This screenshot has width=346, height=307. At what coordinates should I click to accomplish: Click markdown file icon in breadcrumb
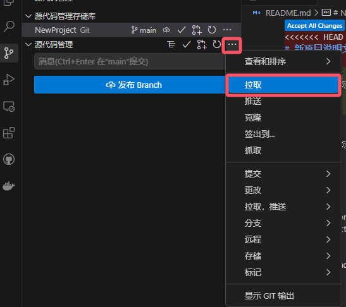point(257,13)
